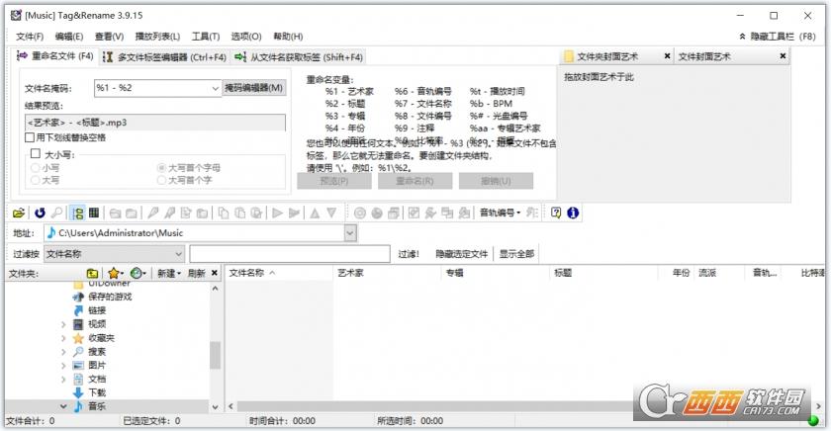Click the move down triangle toolbar icon
The height and width of the screenshot is (431, 831).
point(331,213)
